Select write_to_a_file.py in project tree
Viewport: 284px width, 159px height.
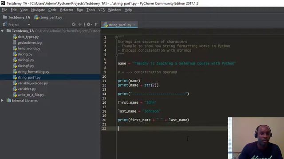point(31,95)
